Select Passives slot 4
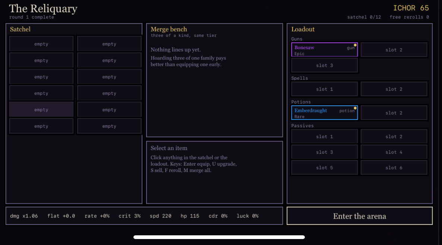442x245 pixels. point(394,152)
